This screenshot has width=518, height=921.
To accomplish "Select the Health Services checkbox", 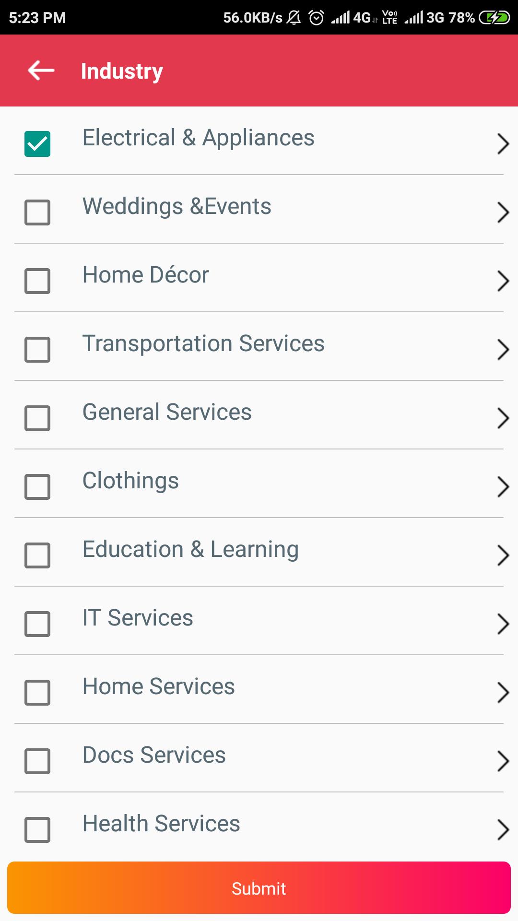I will pos(37,830).
